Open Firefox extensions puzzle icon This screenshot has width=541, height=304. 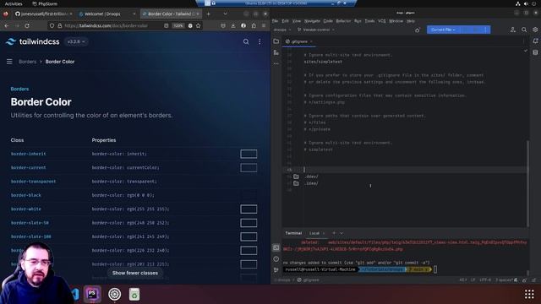tap(254, 25)
